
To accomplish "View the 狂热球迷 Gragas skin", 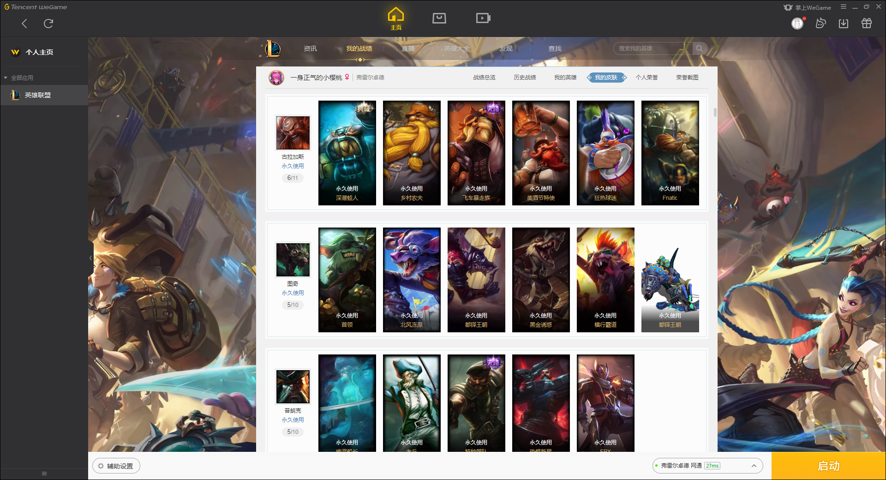I will (605, 153).
